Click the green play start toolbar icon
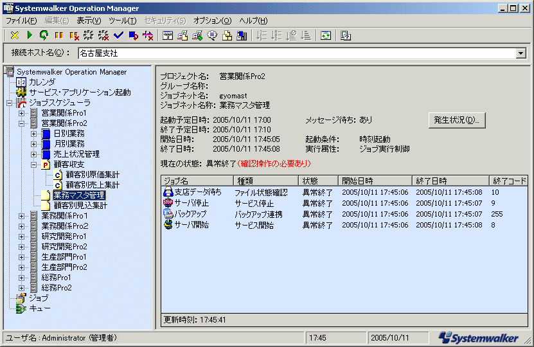This screenshot has height=347, width=534. click(x=30, y=35)
